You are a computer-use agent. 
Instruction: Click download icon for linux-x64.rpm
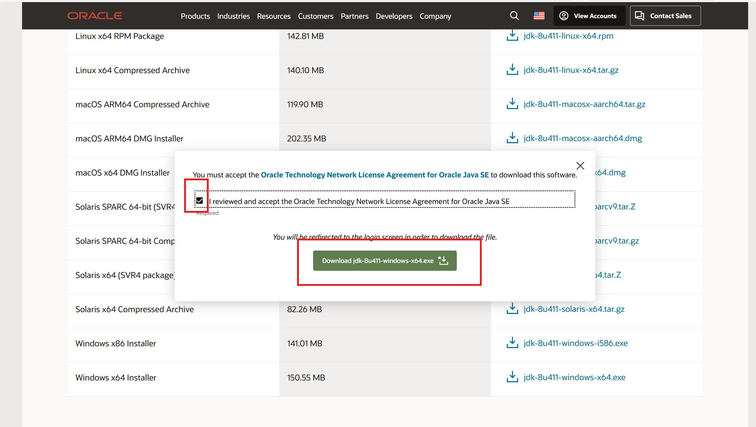click(512, 36)
